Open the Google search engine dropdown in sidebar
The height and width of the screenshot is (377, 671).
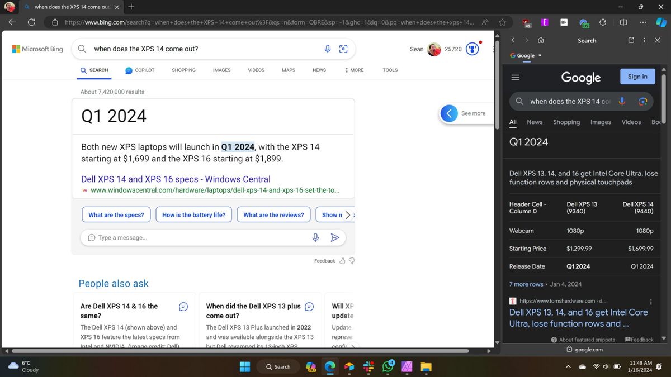point(524,56)
